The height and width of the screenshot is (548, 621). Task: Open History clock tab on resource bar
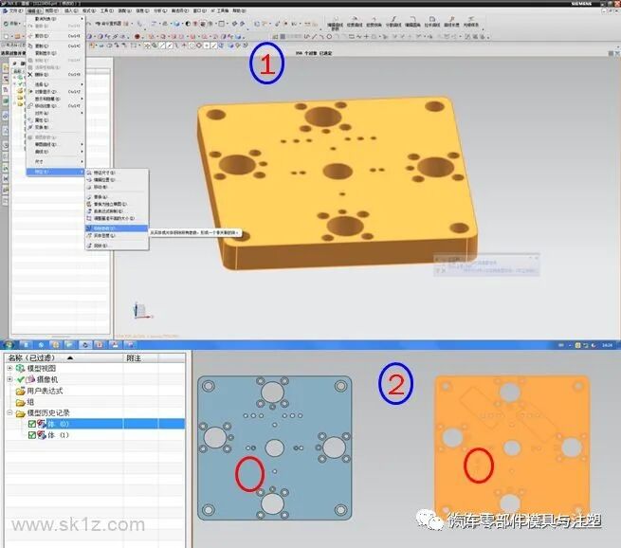click(x=6, y=146)
